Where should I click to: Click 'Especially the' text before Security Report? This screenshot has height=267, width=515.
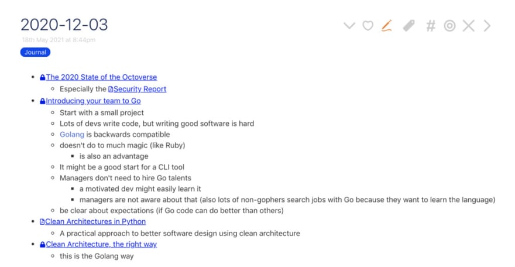coord(83,89)
